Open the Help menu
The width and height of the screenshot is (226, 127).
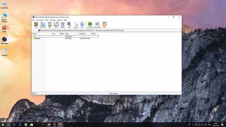65,20
